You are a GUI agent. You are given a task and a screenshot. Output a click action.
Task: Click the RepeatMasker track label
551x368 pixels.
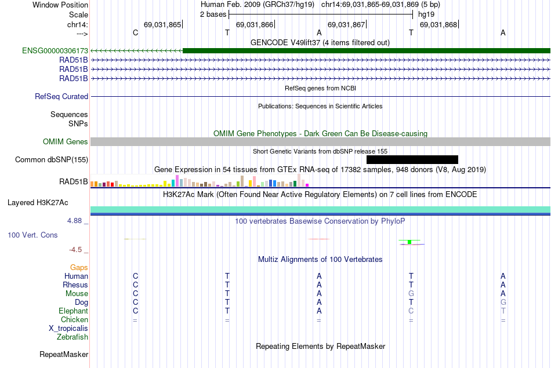coord(64,354)
